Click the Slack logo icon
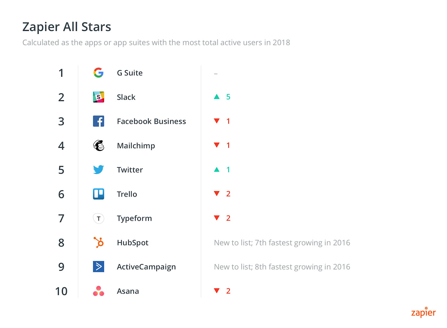This screenshot has height=328, width=447. point(98,97)
